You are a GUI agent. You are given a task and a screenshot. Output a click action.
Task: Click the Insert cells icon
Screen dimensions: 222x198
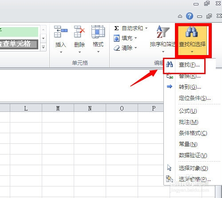pyautogui.click(x=60, y=32)
